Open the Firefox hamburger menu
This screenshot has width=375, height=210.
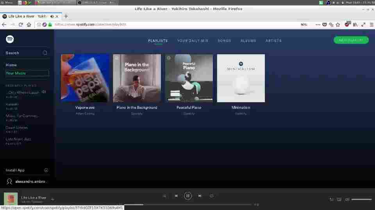coord(371,24)
